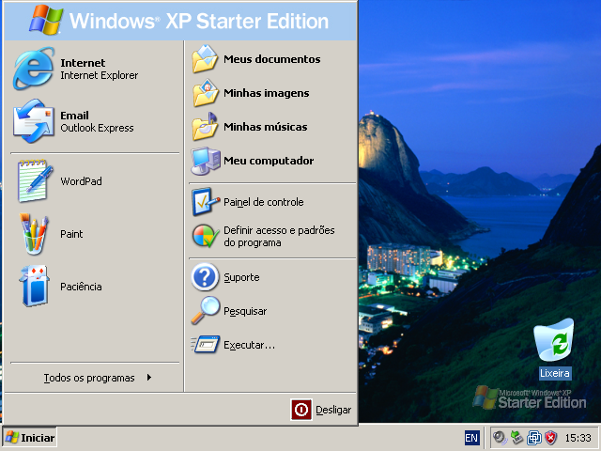Click the Iniciar start button
Screen dimensions: 601x451
[x=30, y=438]
